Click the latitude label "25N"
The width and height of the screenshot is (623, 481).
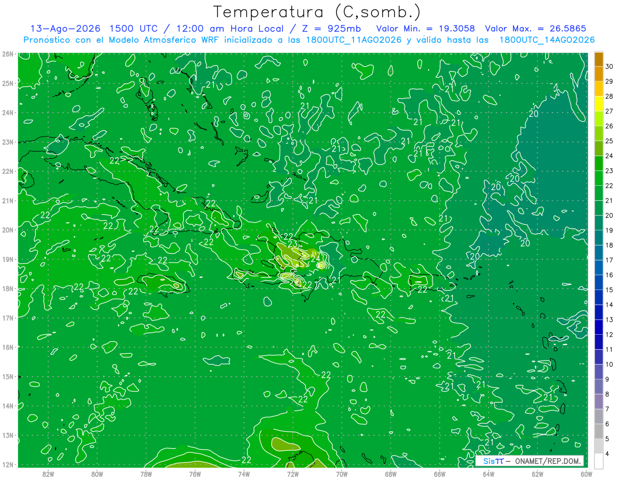click(x=7, y=83)
